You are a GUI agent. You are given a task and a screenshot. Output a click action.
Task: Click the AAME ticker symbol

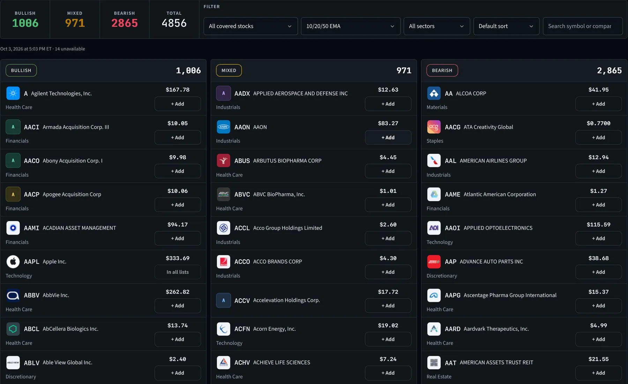(453, 194)
